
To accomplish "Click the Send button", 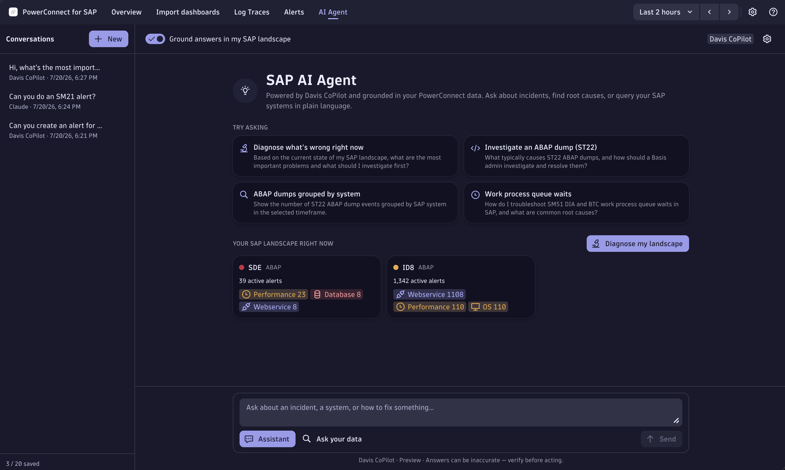I will (x=661, y=439).
